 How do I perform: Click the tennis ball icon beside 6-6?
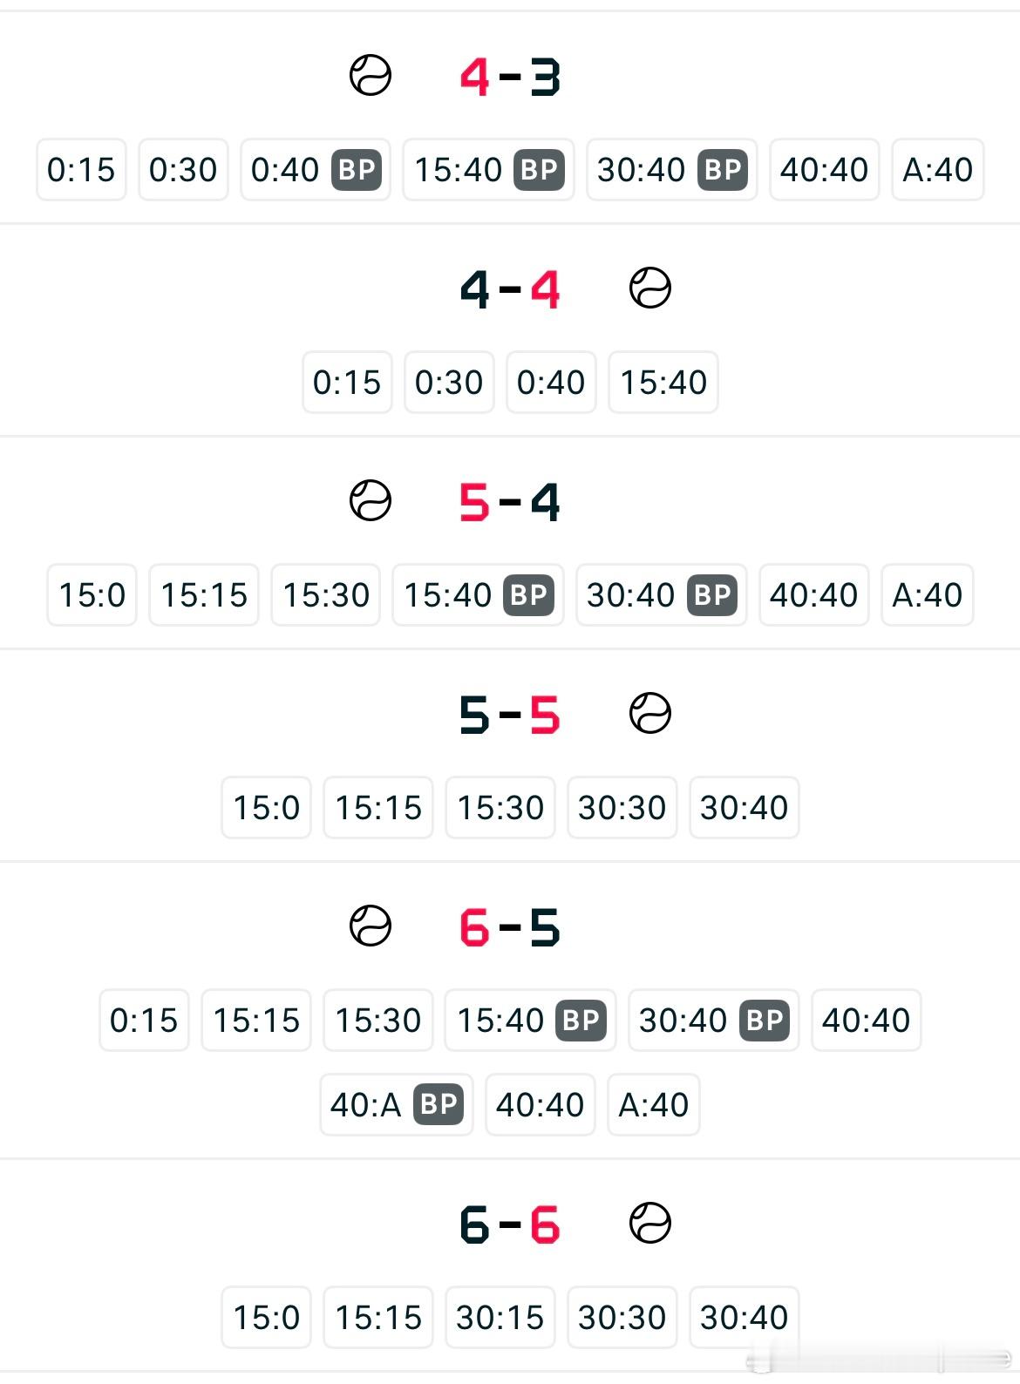tap(650, 1223)
